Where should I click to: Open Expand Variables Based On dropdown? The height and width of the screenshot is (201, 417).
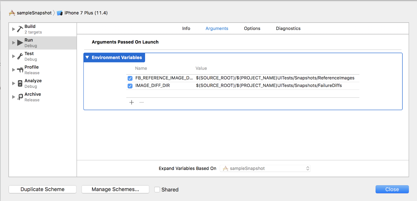coord(265,168)
